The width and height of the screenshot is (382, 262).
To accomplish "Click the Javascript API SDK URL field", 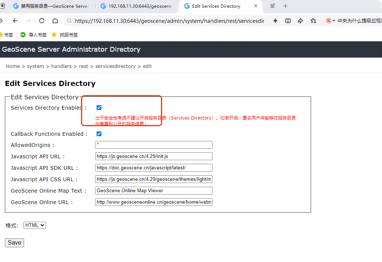I will (154, 168).
